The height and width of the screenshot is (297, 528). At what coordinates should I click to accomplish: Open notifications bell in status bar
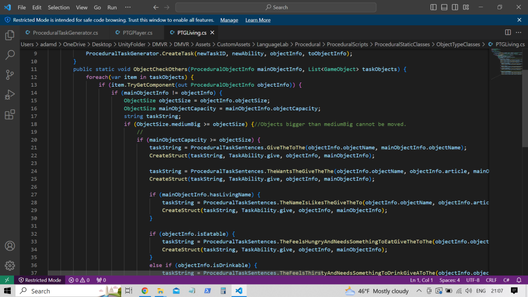pyautogui.click(x=519, y=280)
